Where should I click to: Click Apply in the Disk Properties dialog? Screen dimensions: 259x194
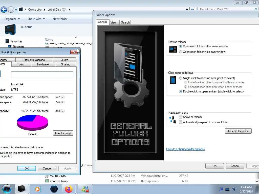[67, 168]
